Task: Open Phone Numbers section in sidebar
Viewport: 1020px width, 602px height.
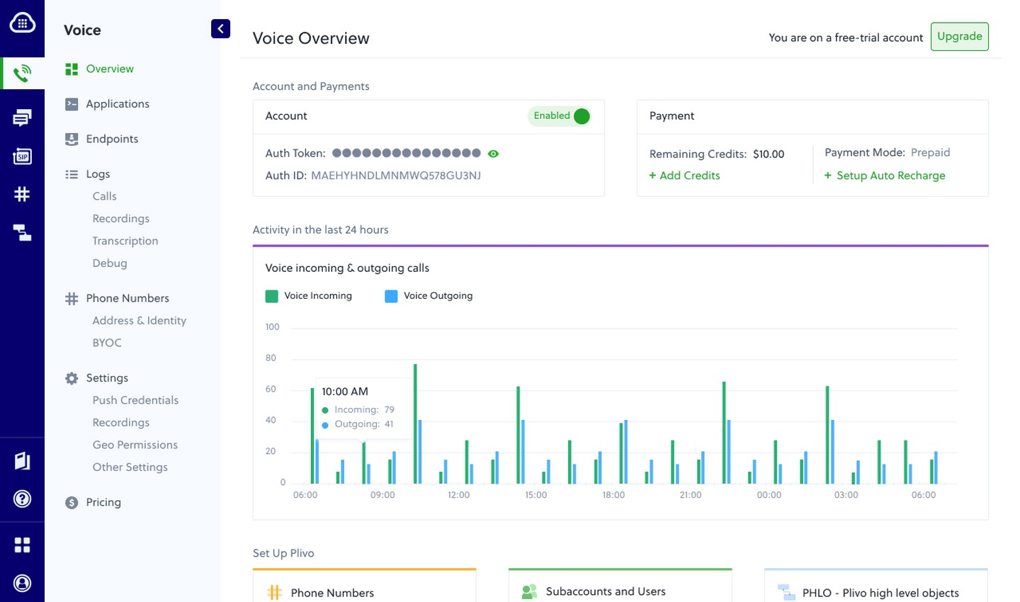Action: [127, 298]
